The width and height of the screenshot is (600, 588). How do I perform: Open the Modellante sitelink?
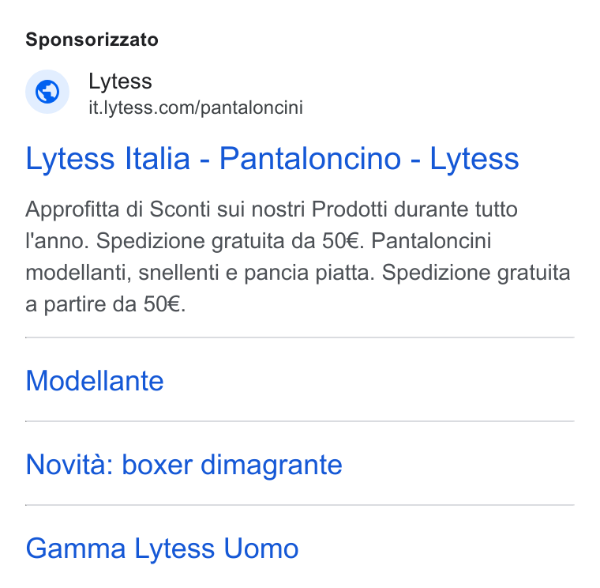(95, 380)
